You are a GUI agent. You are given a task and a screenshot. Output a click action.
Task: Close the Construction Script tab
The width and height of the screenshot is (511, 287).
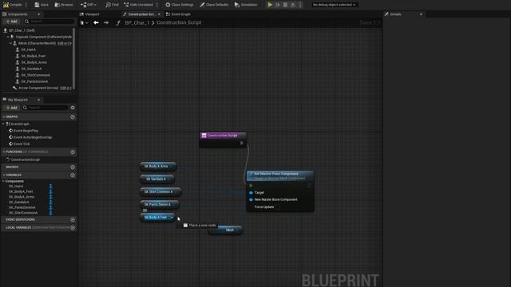click(159, 14)
